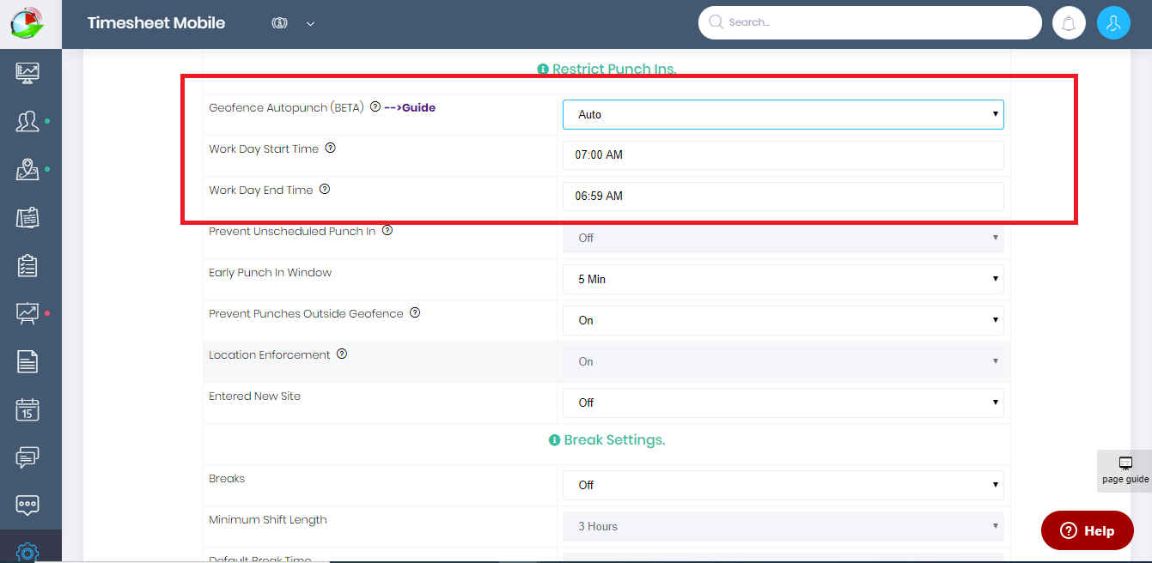Click the currency icon in header
Viewport: 1152px width, 563px height.
click(279, 23)
